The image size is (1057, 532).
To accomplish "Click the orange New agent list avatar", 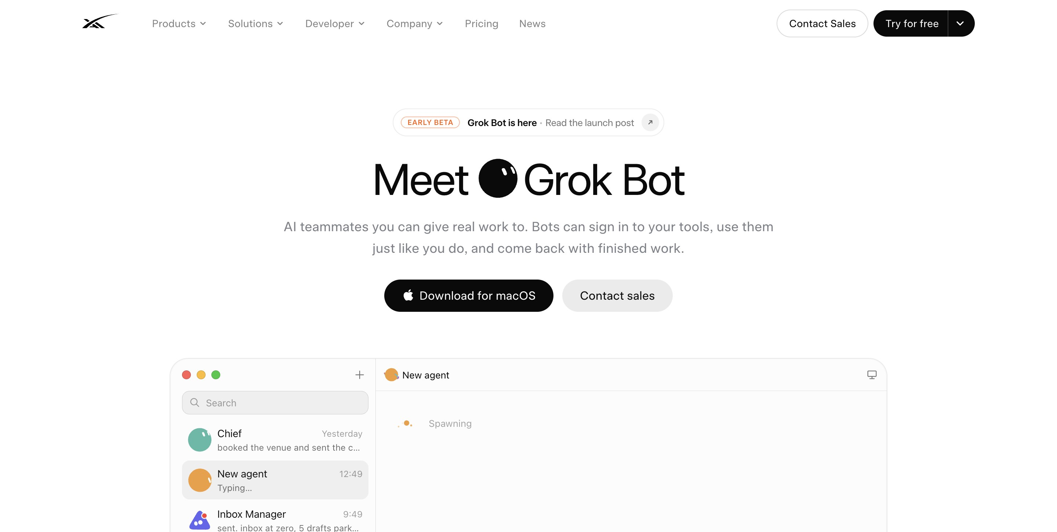I will 199,480.
